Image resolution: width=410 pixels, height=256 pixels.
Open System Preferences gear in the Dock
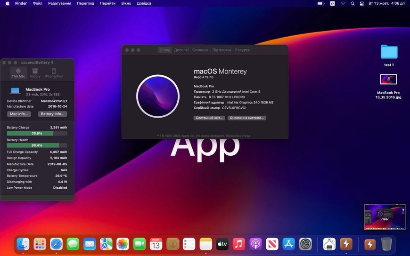coord(305,244)
